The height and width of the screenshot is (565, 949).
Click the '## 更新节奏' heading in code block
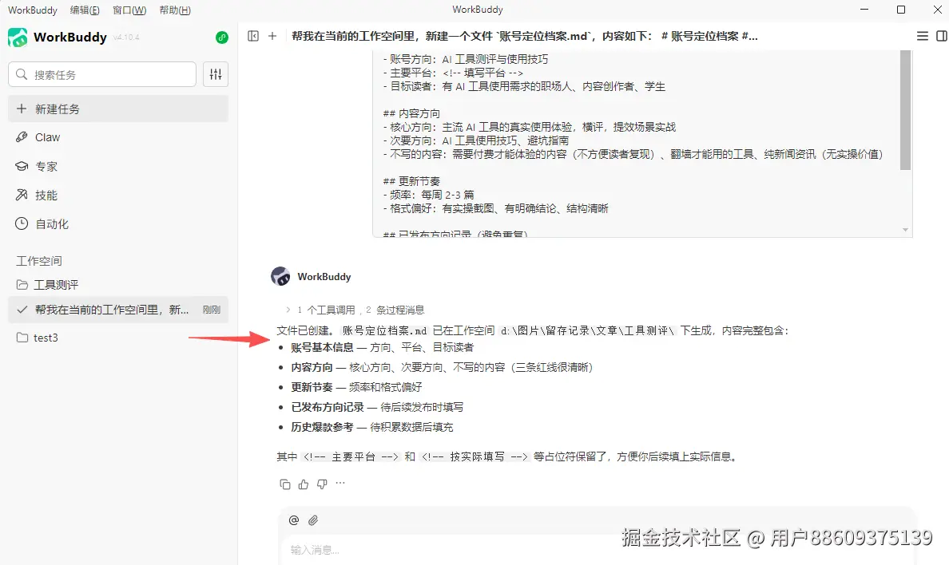411,181
